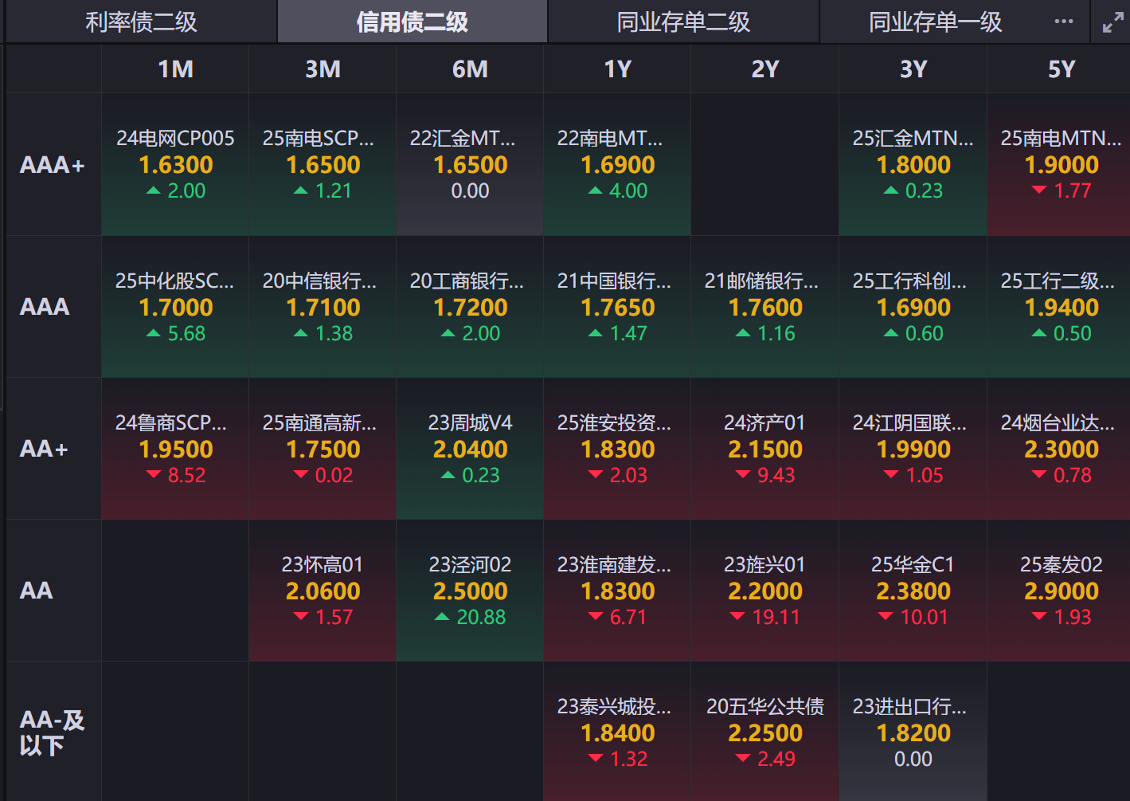The width and height of the screenshot is (1130, 801).
Task: Open the 25南电MTN bond cell
Action: (x=1059, y=164)
